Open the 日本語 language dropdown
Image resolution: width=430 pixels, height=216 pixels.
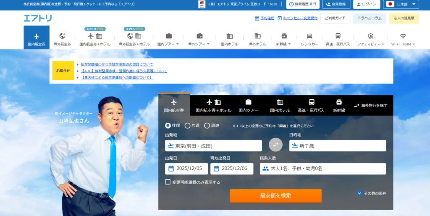point(401,4)
